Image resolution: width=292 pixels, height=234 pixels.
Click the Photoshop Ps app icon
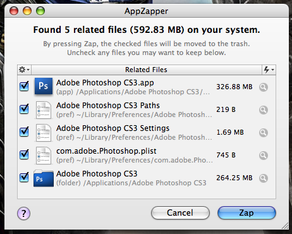pos(44,86)
